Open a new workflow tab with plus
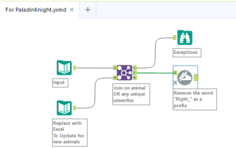Viewport: 236px width, 148px height. pyautogui.click(x=88, y=10)
